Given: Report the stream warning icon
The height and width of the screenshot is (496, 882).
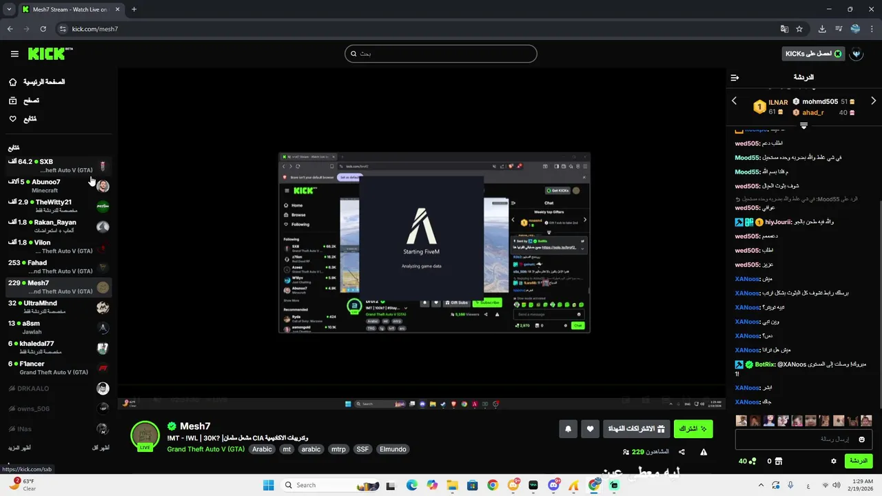Looking at the screenshot, I should tap(704, 452).
